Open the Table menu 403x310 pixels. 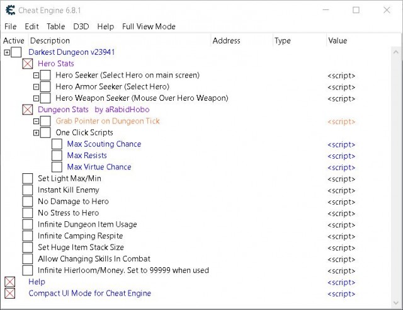tap(56, 26)
